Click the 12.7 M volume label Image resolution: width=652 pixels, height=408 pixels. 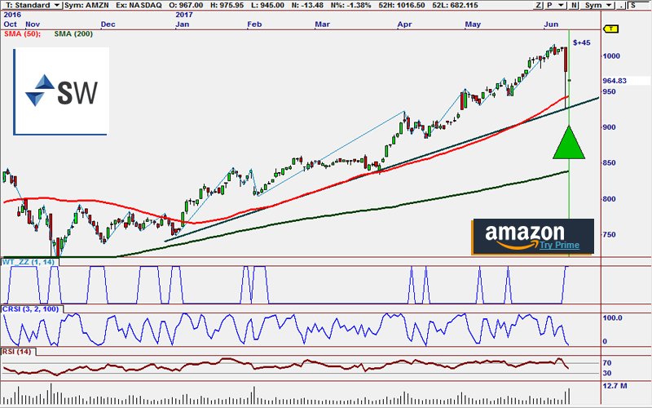615,386
